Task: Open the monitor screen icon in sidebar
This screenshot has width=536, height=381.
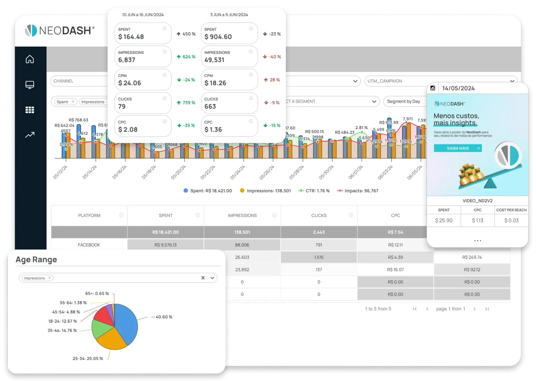Action: coord(30,85)
